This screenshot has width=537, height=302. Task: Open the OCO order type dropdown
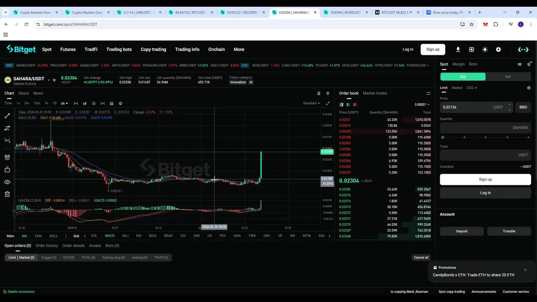472,88
